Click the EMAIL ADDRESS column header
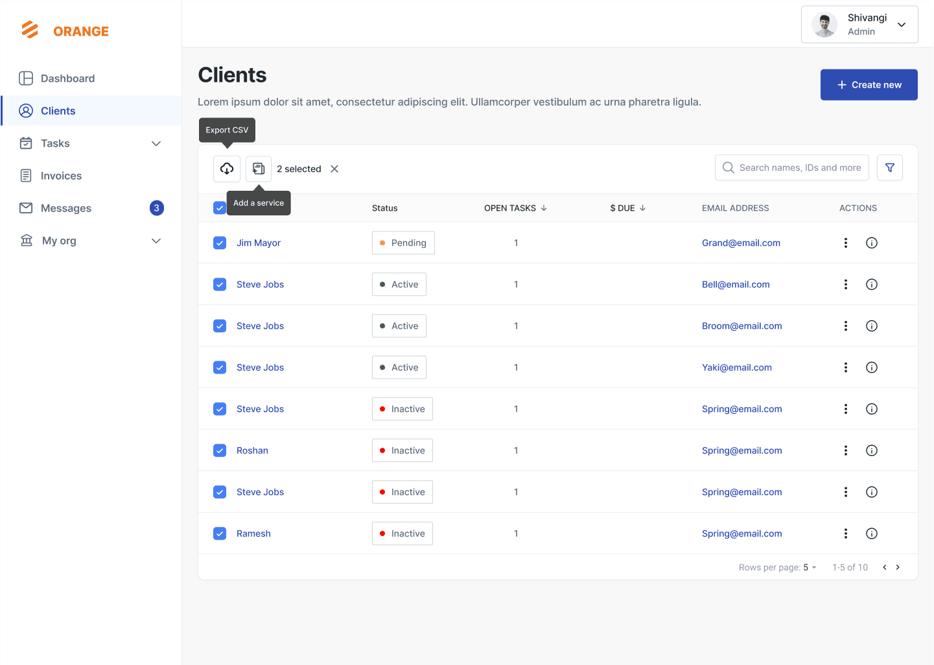The image size is (934, 665). [x=736, y=208]
